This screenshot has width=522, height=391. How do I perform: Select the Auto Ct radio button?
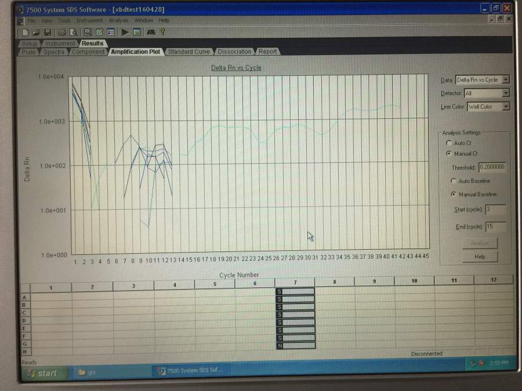[x=449, y=143]
